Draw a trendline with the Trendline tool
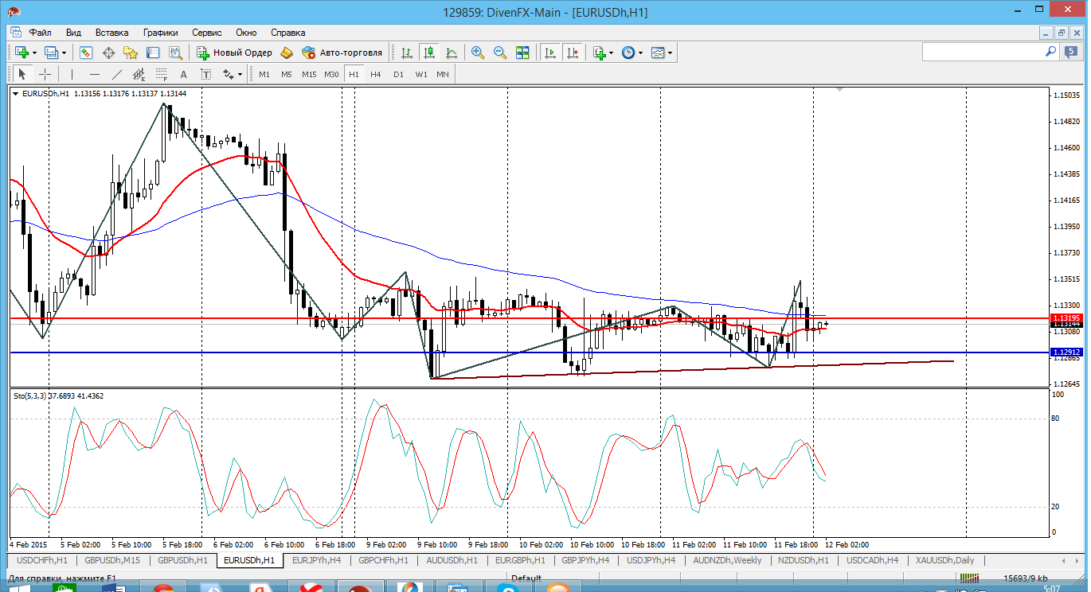Image resolution: width=1091 pixels, height=592 pixels. click(117, 74)
